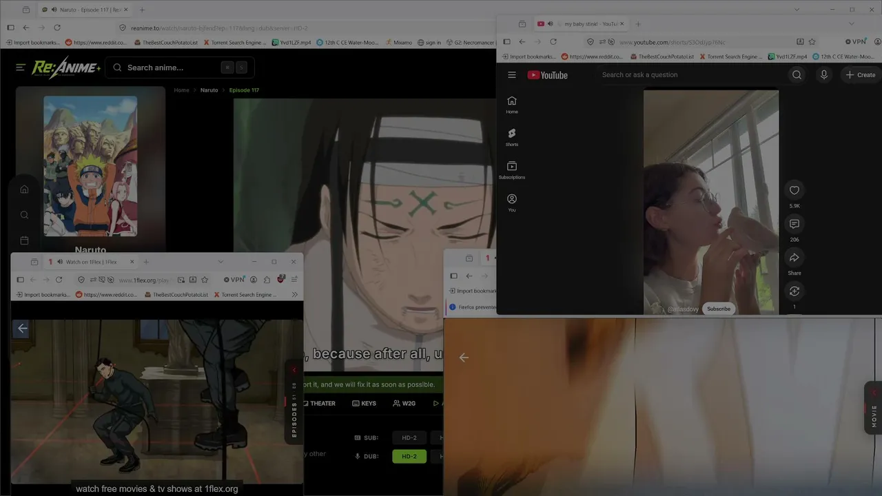The height and width of the screenshot is (496, 882).
Task: Click the Re:Anime logo
Action: (65, 68)
